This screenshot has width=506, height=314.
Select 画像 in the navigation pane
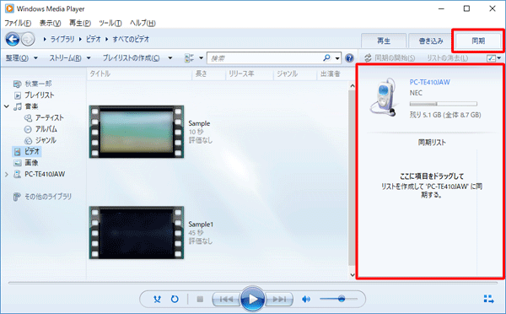(x=31, y=163)
